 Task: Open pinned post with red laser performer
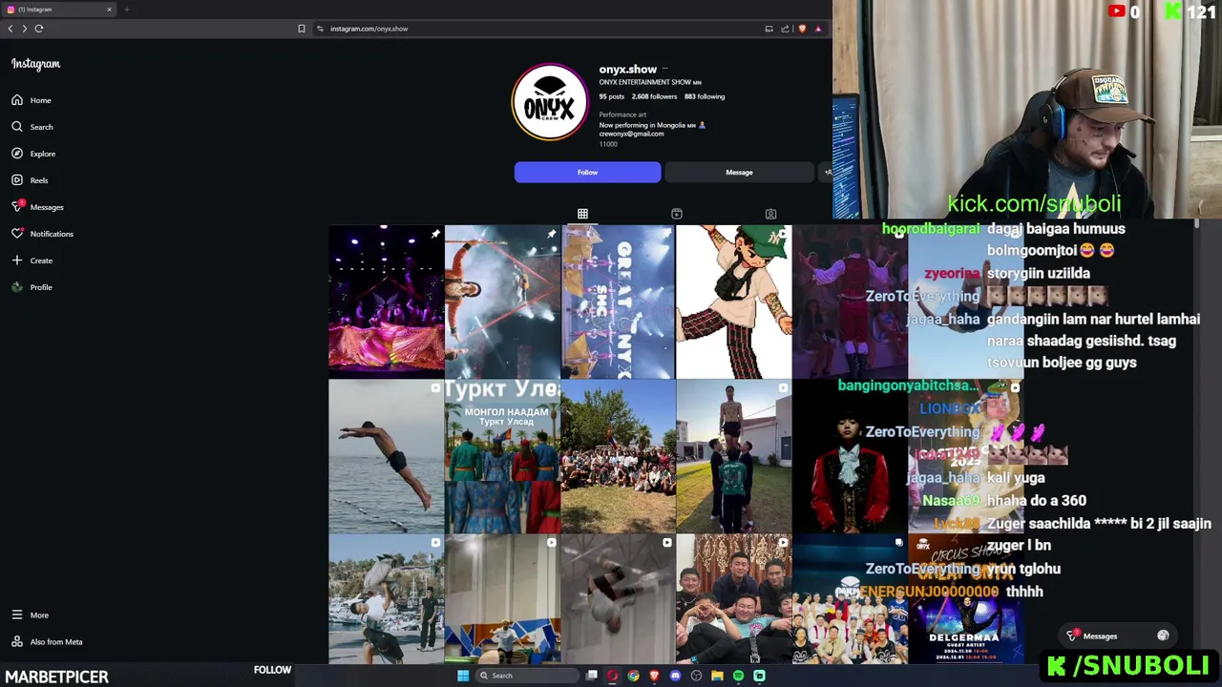click(x=502, y=302)
